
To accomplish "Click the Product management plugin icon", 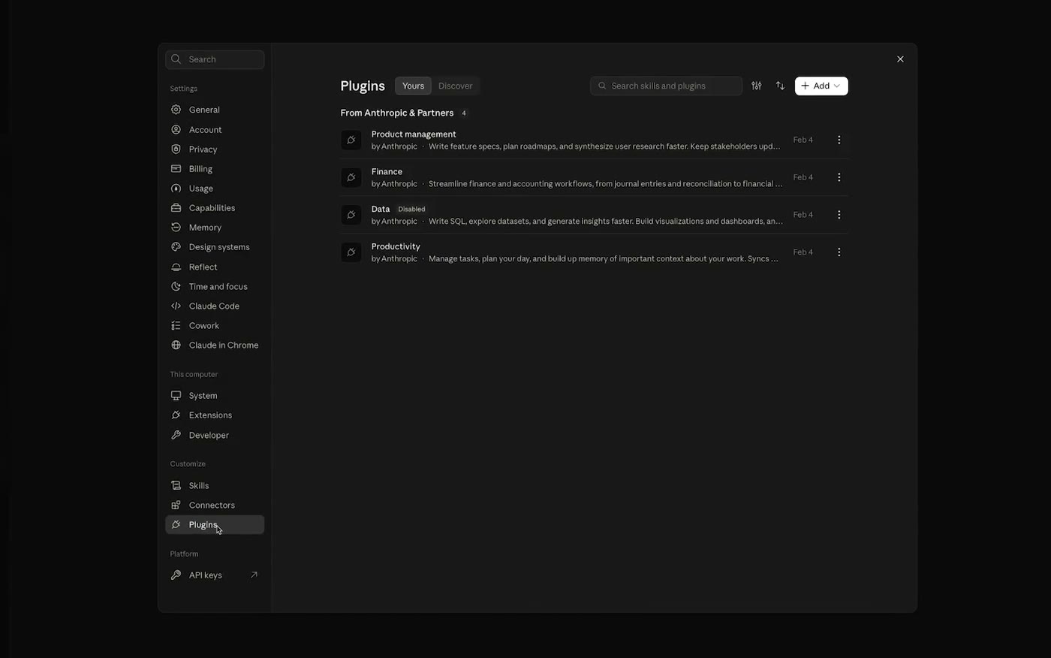I will point(351,140).
